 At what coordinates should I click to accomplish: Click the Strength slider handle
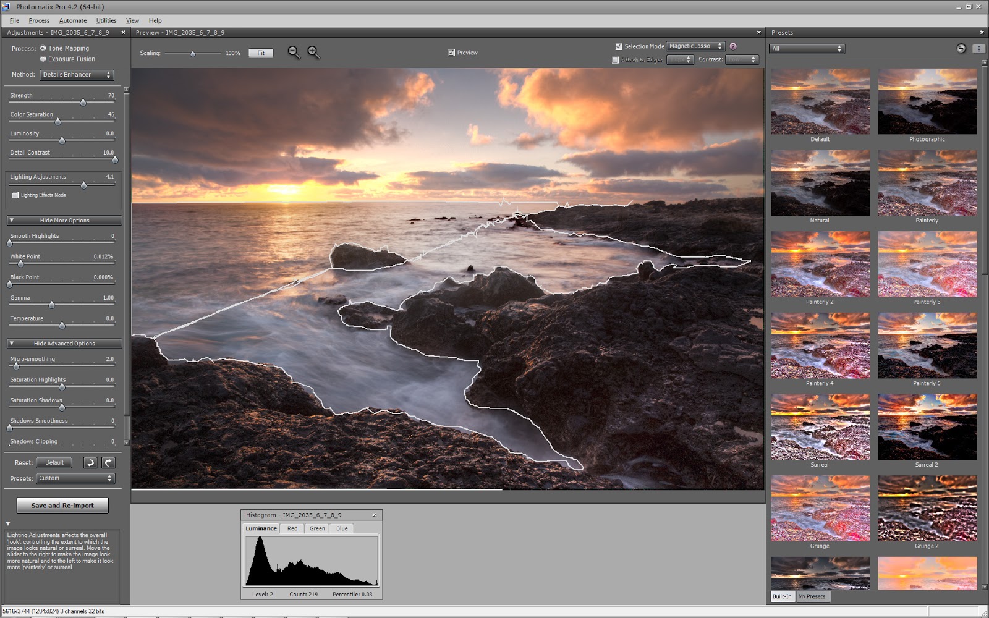(x=83, y=103)
